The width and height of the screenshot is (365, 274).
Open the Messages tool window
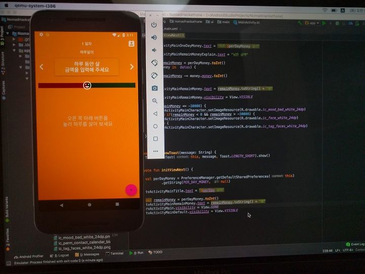coord(87,254)
